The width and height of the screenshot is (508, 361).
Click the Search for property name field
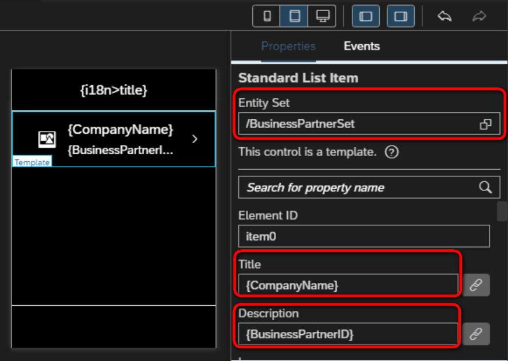point(369,187)
